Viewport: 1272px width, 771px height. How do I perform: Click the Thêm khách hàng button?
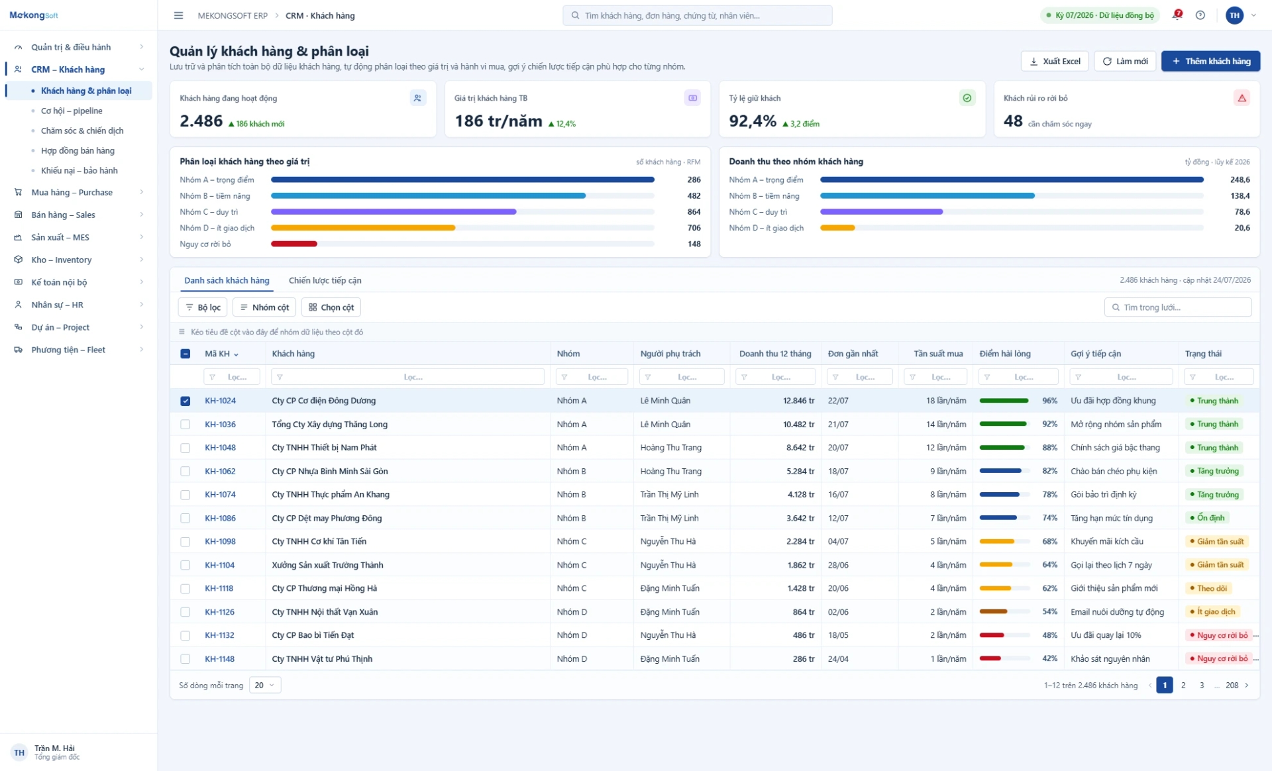click(x=1210, y=61)
